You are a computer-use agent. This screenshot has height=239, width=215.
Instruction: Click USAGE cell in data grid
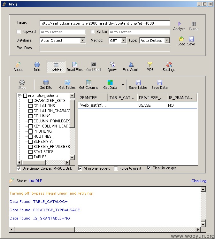[144, 105]
